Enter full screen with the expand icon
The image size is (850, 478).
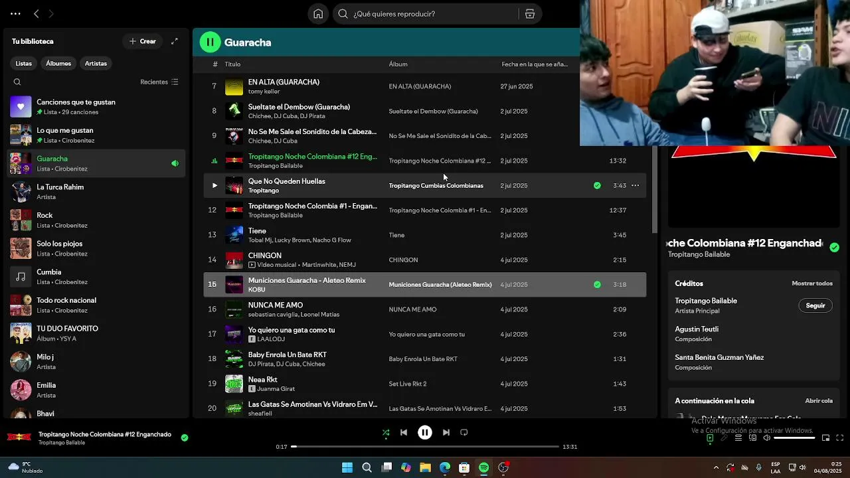coord(839,438)
